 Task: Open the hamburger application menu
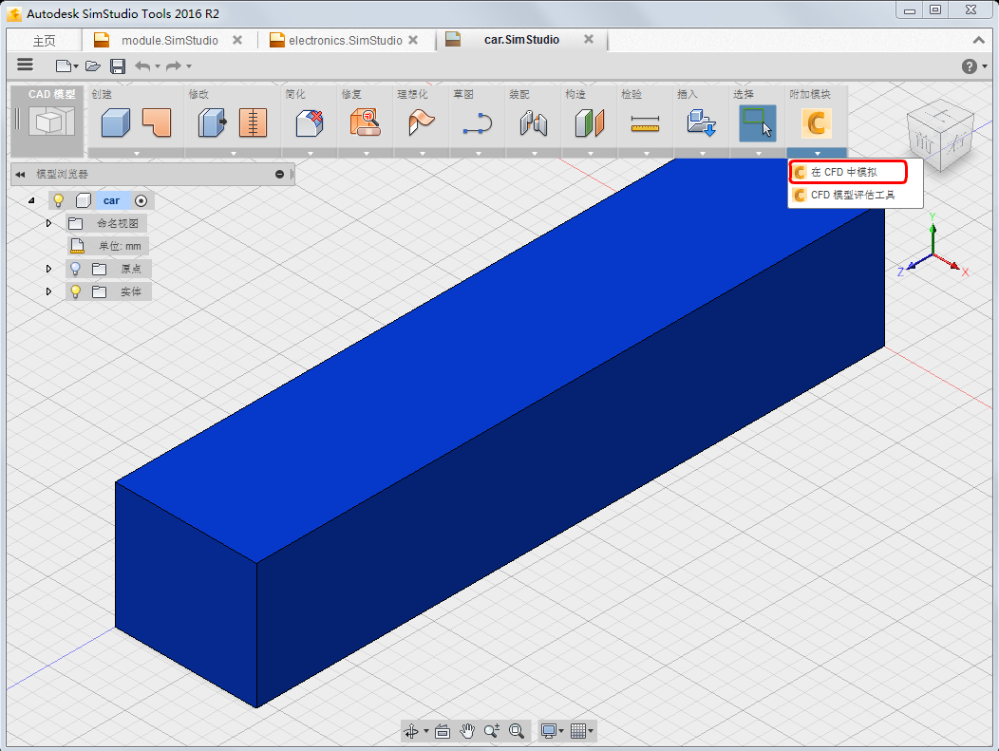coord(25,65)
